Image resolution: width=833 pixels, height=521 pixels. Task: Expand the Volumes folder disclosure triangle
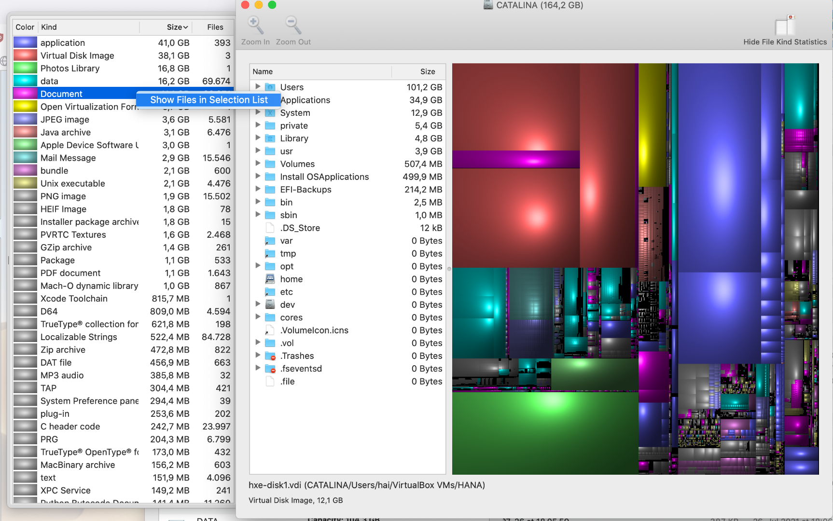tap(258, 164)
